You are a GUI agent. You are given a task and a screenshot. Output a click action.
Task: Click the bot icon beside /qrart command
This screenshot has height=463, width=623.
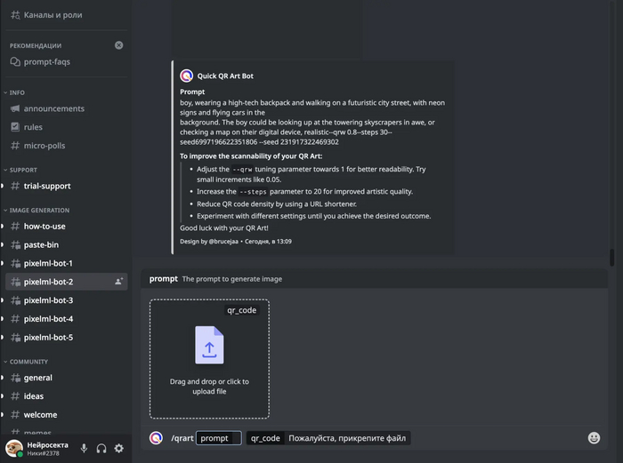[x=156, y=438]
